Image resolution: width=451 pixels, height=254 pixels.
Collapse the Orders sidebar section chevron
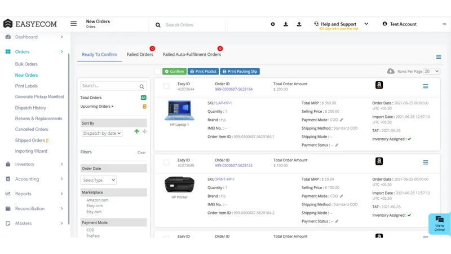pyautogui.click(x=62, y=51)
